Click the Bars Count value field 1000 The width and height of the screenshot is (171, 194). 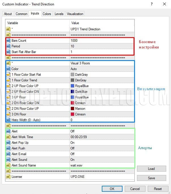click(102, 41)
